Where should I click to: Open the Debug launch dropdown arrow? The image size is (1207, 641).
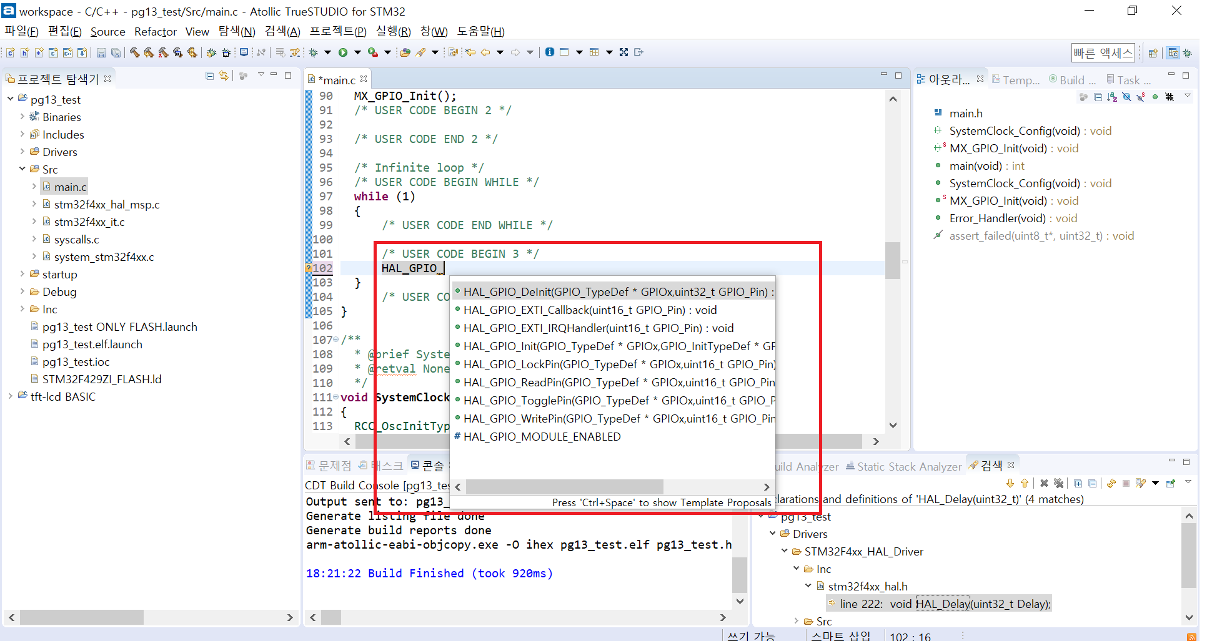pyautogui.click(x=327, y=52)
